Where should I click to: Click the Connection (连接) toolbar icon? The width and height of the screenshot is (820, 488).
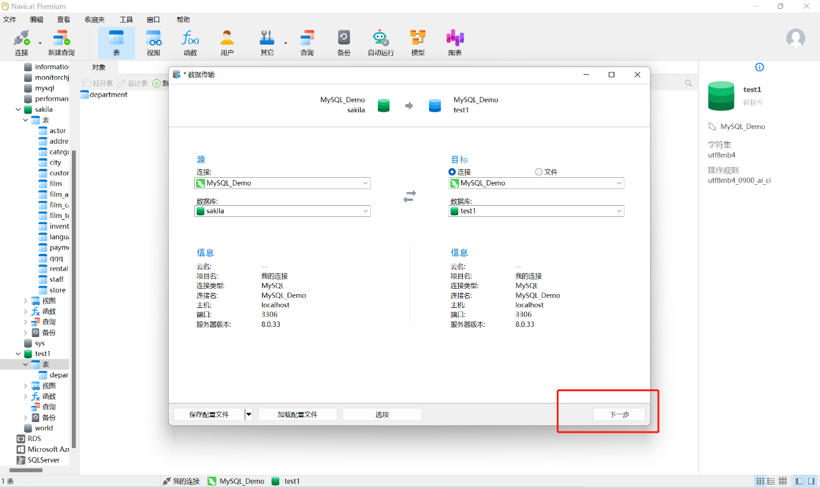click(21, 42)
